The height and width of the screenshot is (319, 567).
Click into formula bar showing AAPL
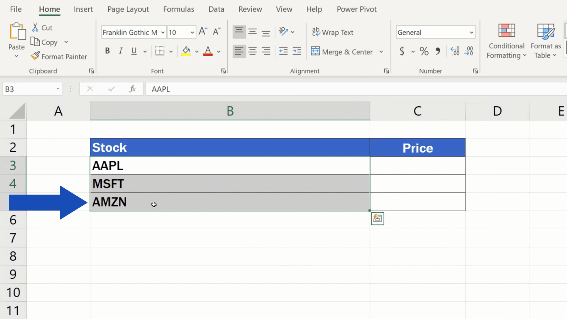[356, 89]
